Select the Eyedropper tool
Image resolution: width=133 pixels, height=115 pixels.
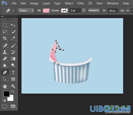point(13,38)
